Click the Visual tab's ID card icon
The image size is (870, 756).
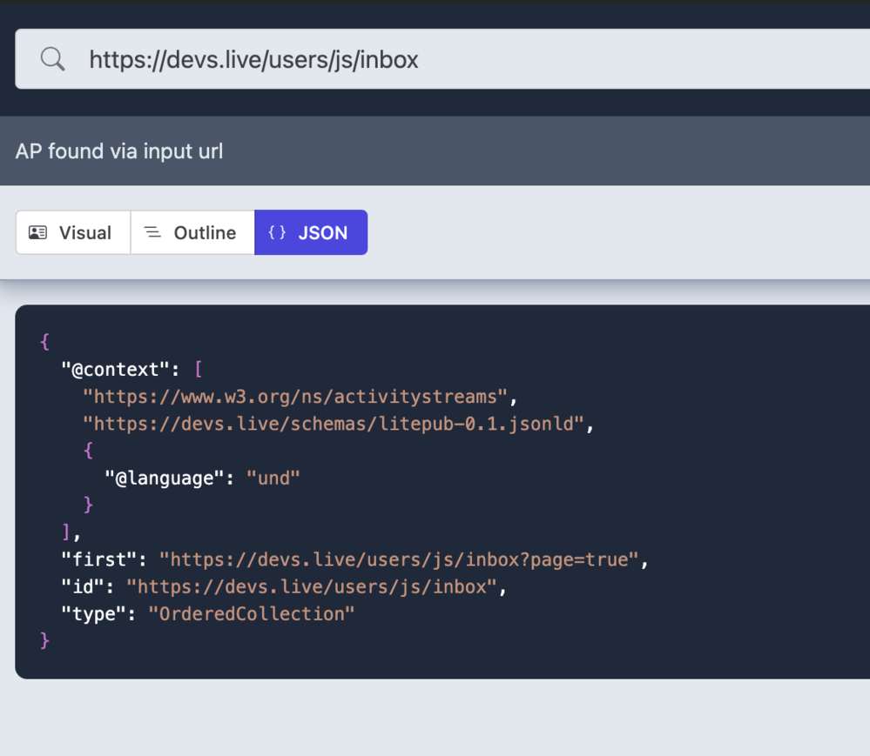[x=37, y=232]
